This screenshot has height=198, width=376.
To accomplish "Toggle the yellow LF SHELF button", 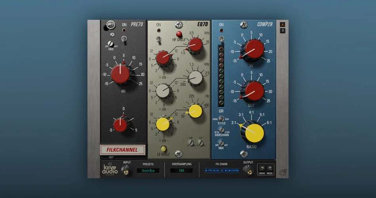I will pyautogui.click(x=163, y=148).
